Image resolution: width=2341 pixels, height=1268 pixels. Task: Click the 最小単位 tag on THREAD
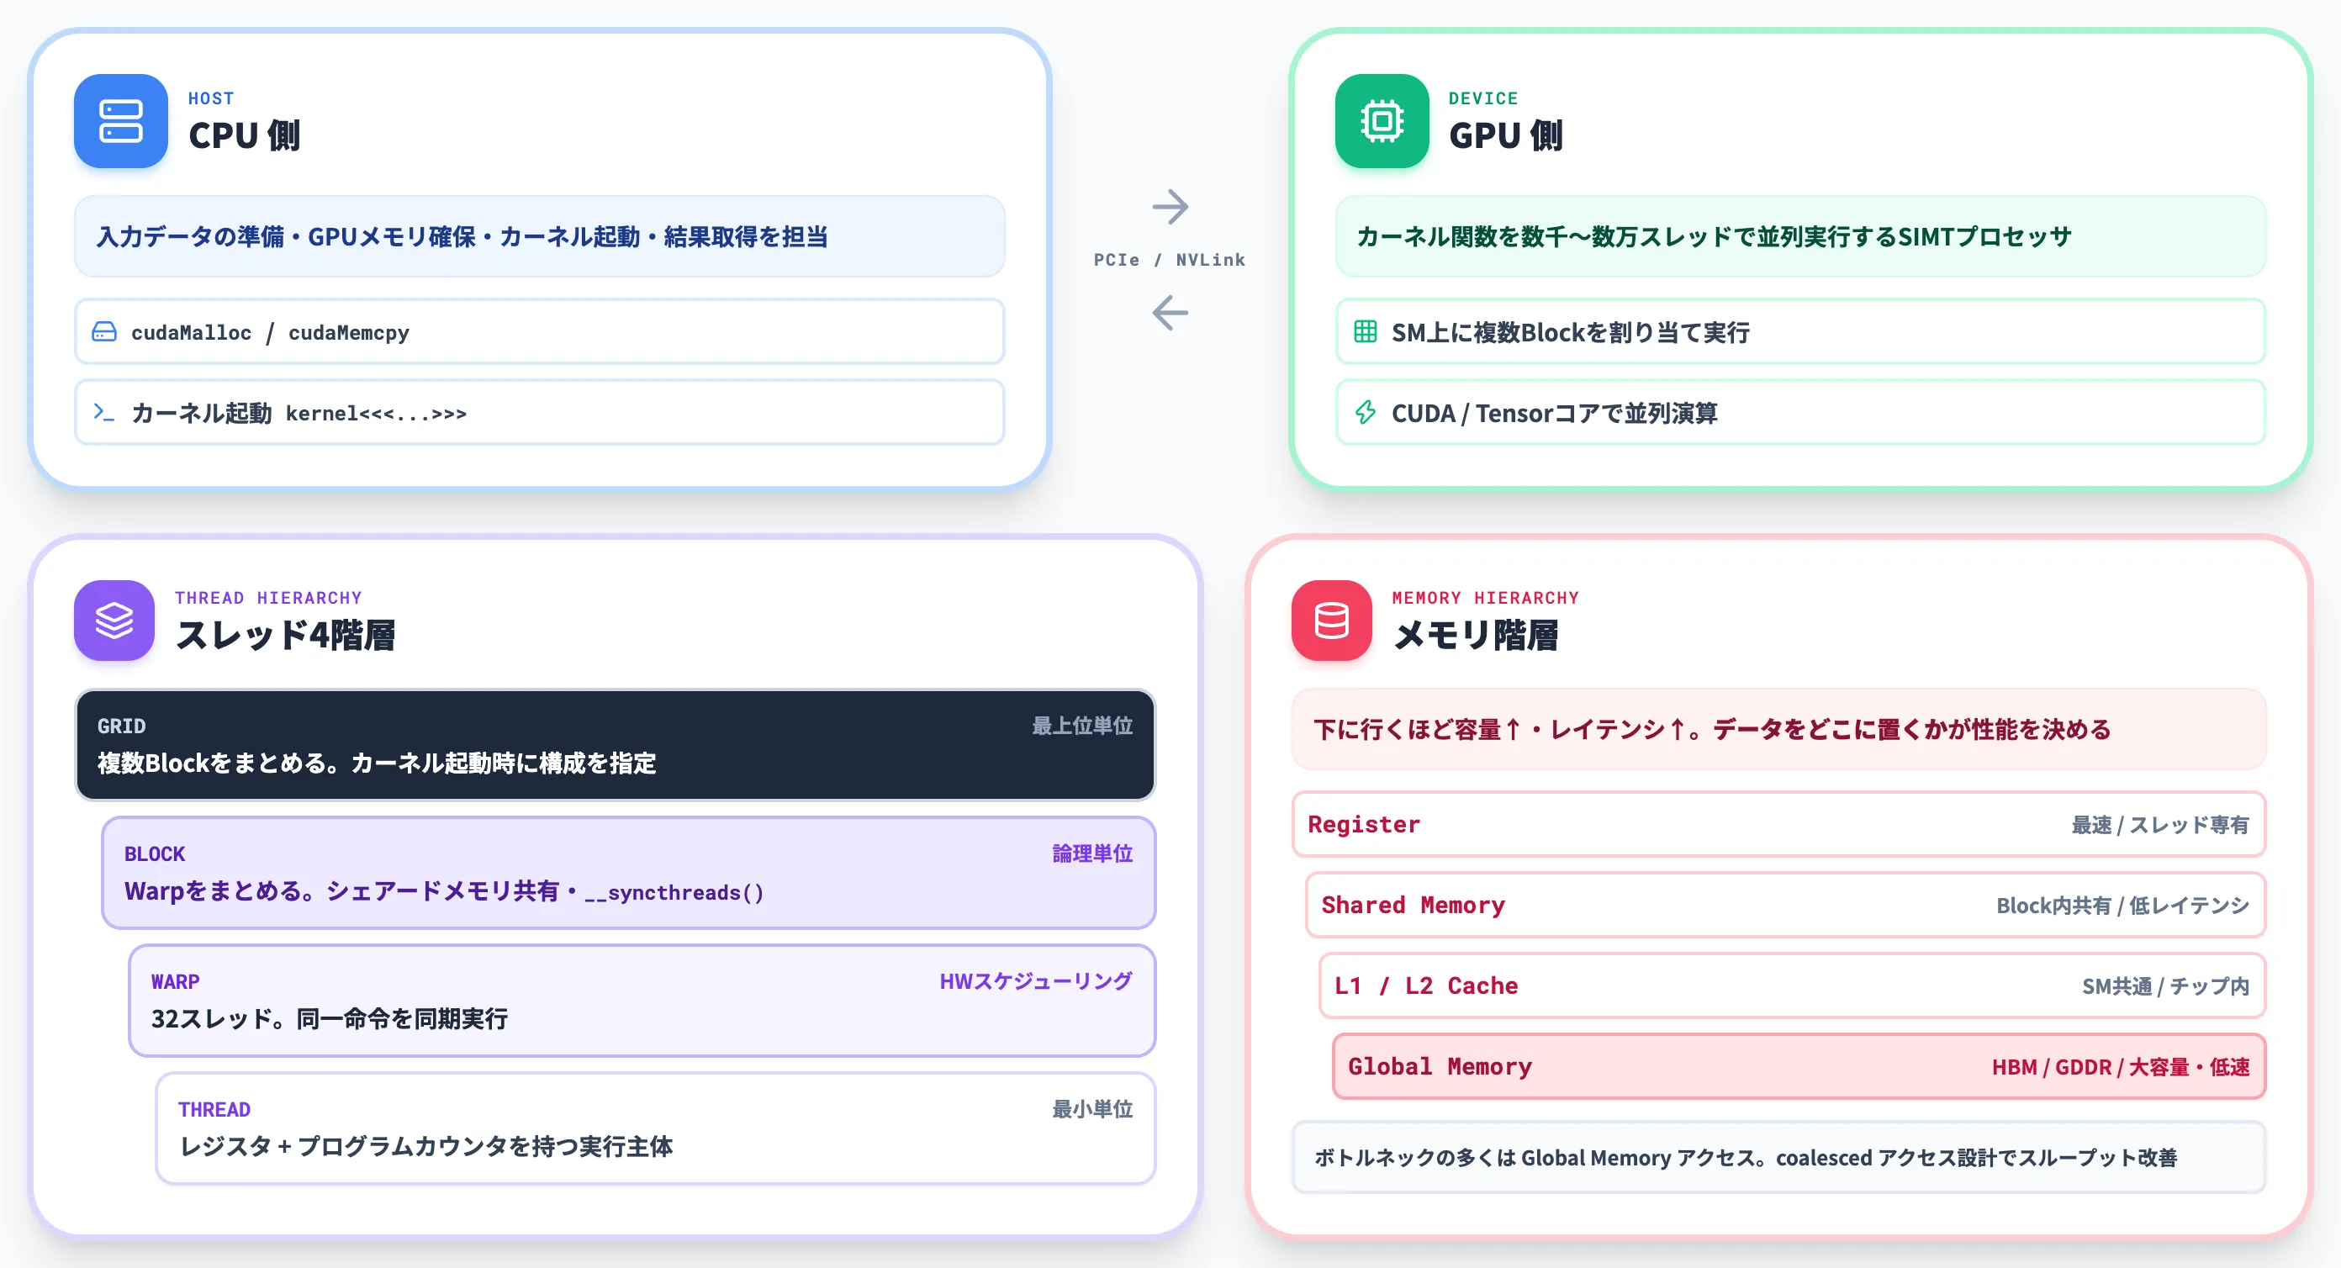click(1092, 1109)
